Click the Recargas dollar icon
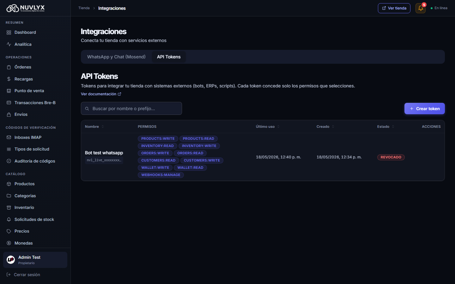 pos(9,79)
